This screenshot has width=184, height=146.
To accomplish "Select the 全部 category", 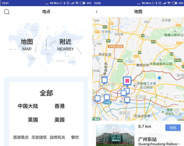I will click(46, 93).
